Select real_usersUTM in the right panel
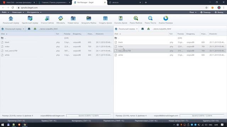This screenshot has height=127, width=227. click(x=170, y=51)
